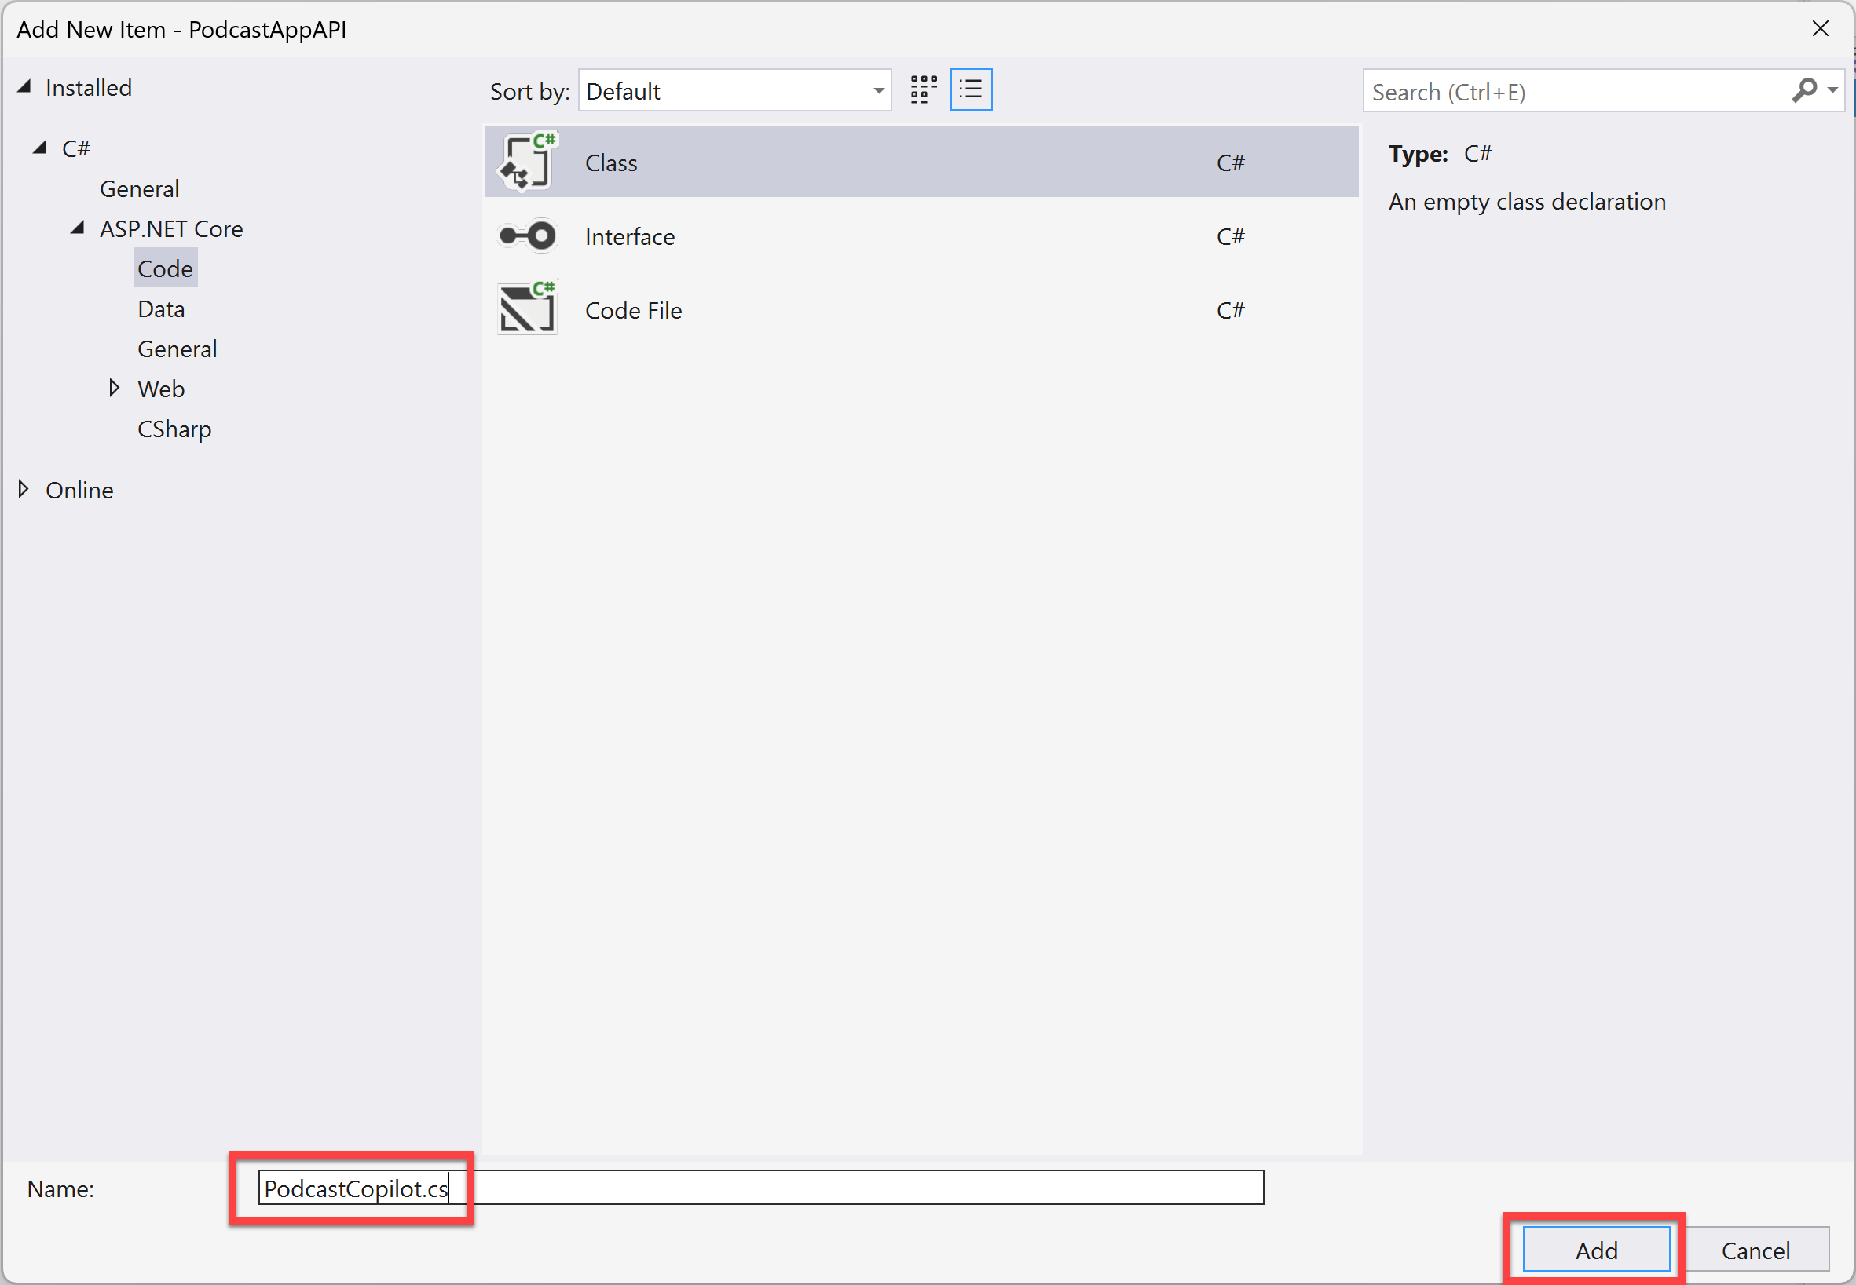The image size is (1856, 1285).
Task: Close the Add New Item dialog
Action: [x=1820, y=29]
